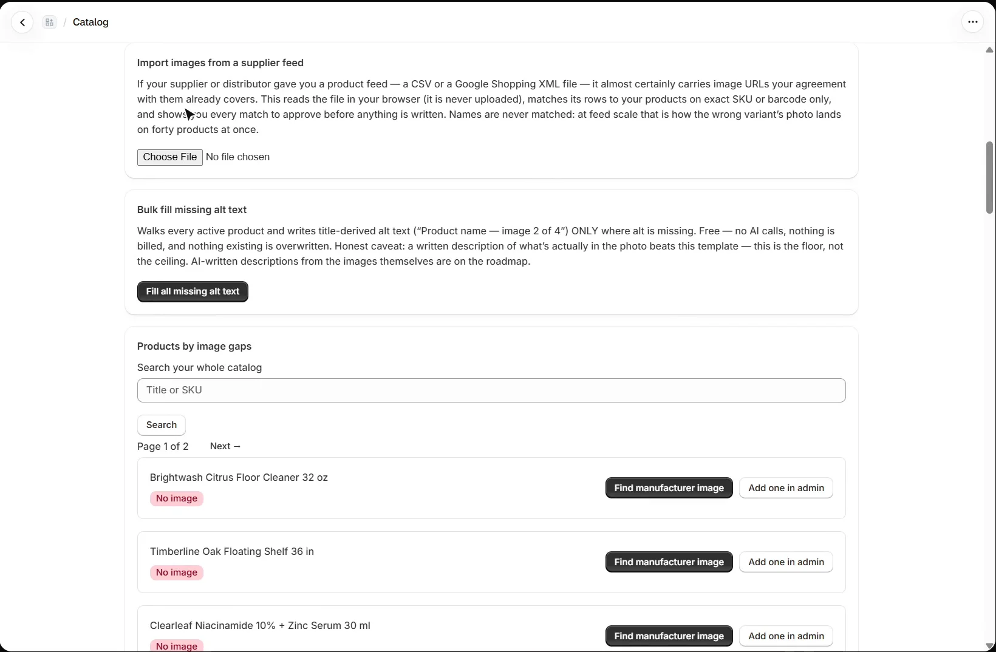Click the Import images from a supplier feed heading
Viewport: 996px width, 652px height.
[220, 63]
